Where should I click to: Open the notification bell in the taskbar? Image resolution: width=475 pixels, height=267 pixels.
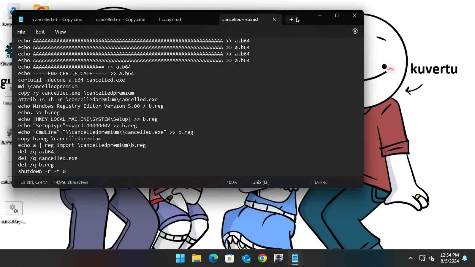tap(465, 258)
